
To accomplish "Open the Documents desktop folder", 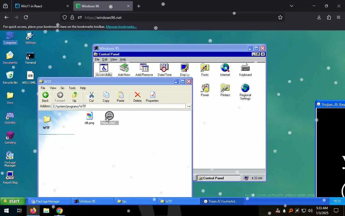I will 10,58.
